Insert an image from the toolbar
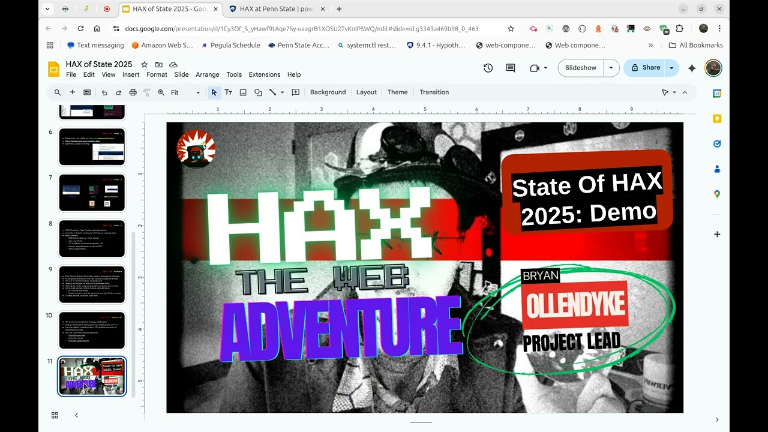Screen dimensions: 768x432 click(243, 92)
